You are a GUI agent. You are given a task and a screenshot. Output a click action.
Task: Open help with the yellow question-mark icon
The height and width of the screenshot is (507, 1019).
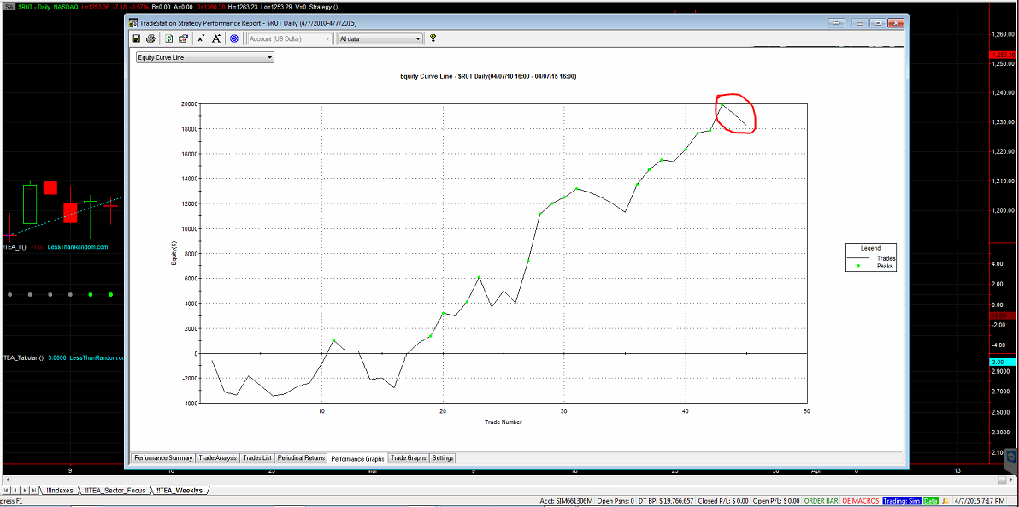(433, 38)
